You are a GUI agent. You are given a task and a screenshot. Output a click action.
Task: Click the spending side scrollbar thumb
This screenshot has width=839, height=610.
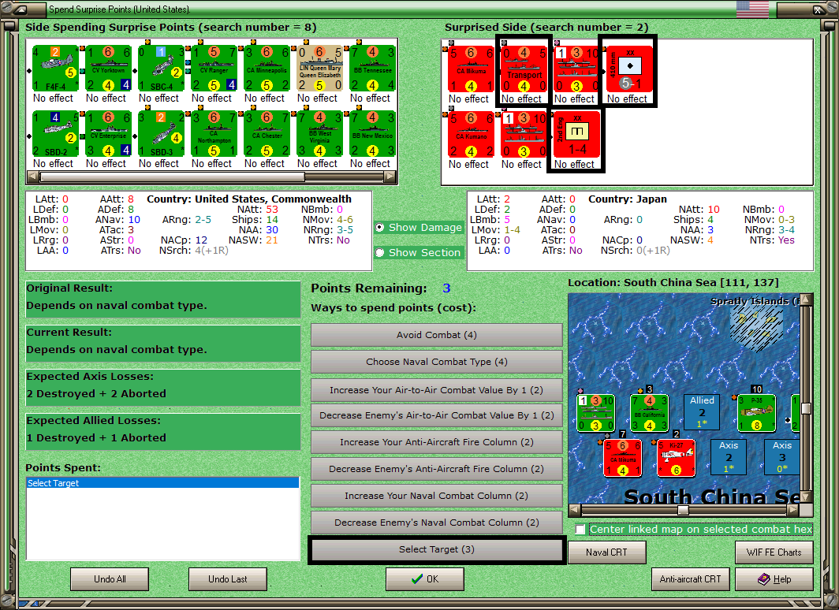(x=172, y=177)
